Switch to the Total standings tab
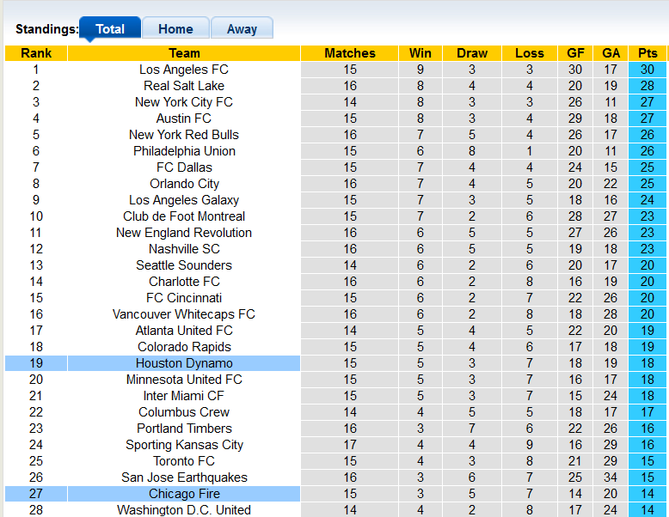 (110, 28)
